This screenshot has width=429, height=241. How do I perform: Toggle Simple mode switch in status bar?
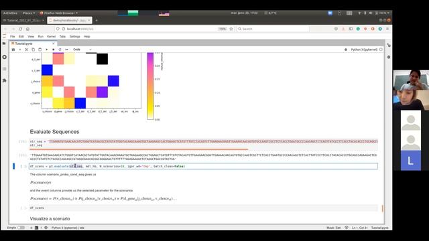coord(21,228)
